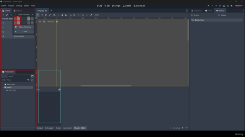Switch to the 2D workspace
This screenshot has width=245, height=137.
pos(100,6)
